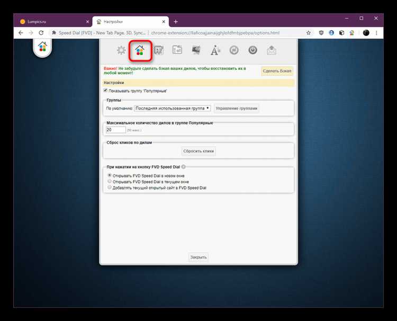
Task: Click the FVD Speed Dial house logo
Action: pos(42,47)
